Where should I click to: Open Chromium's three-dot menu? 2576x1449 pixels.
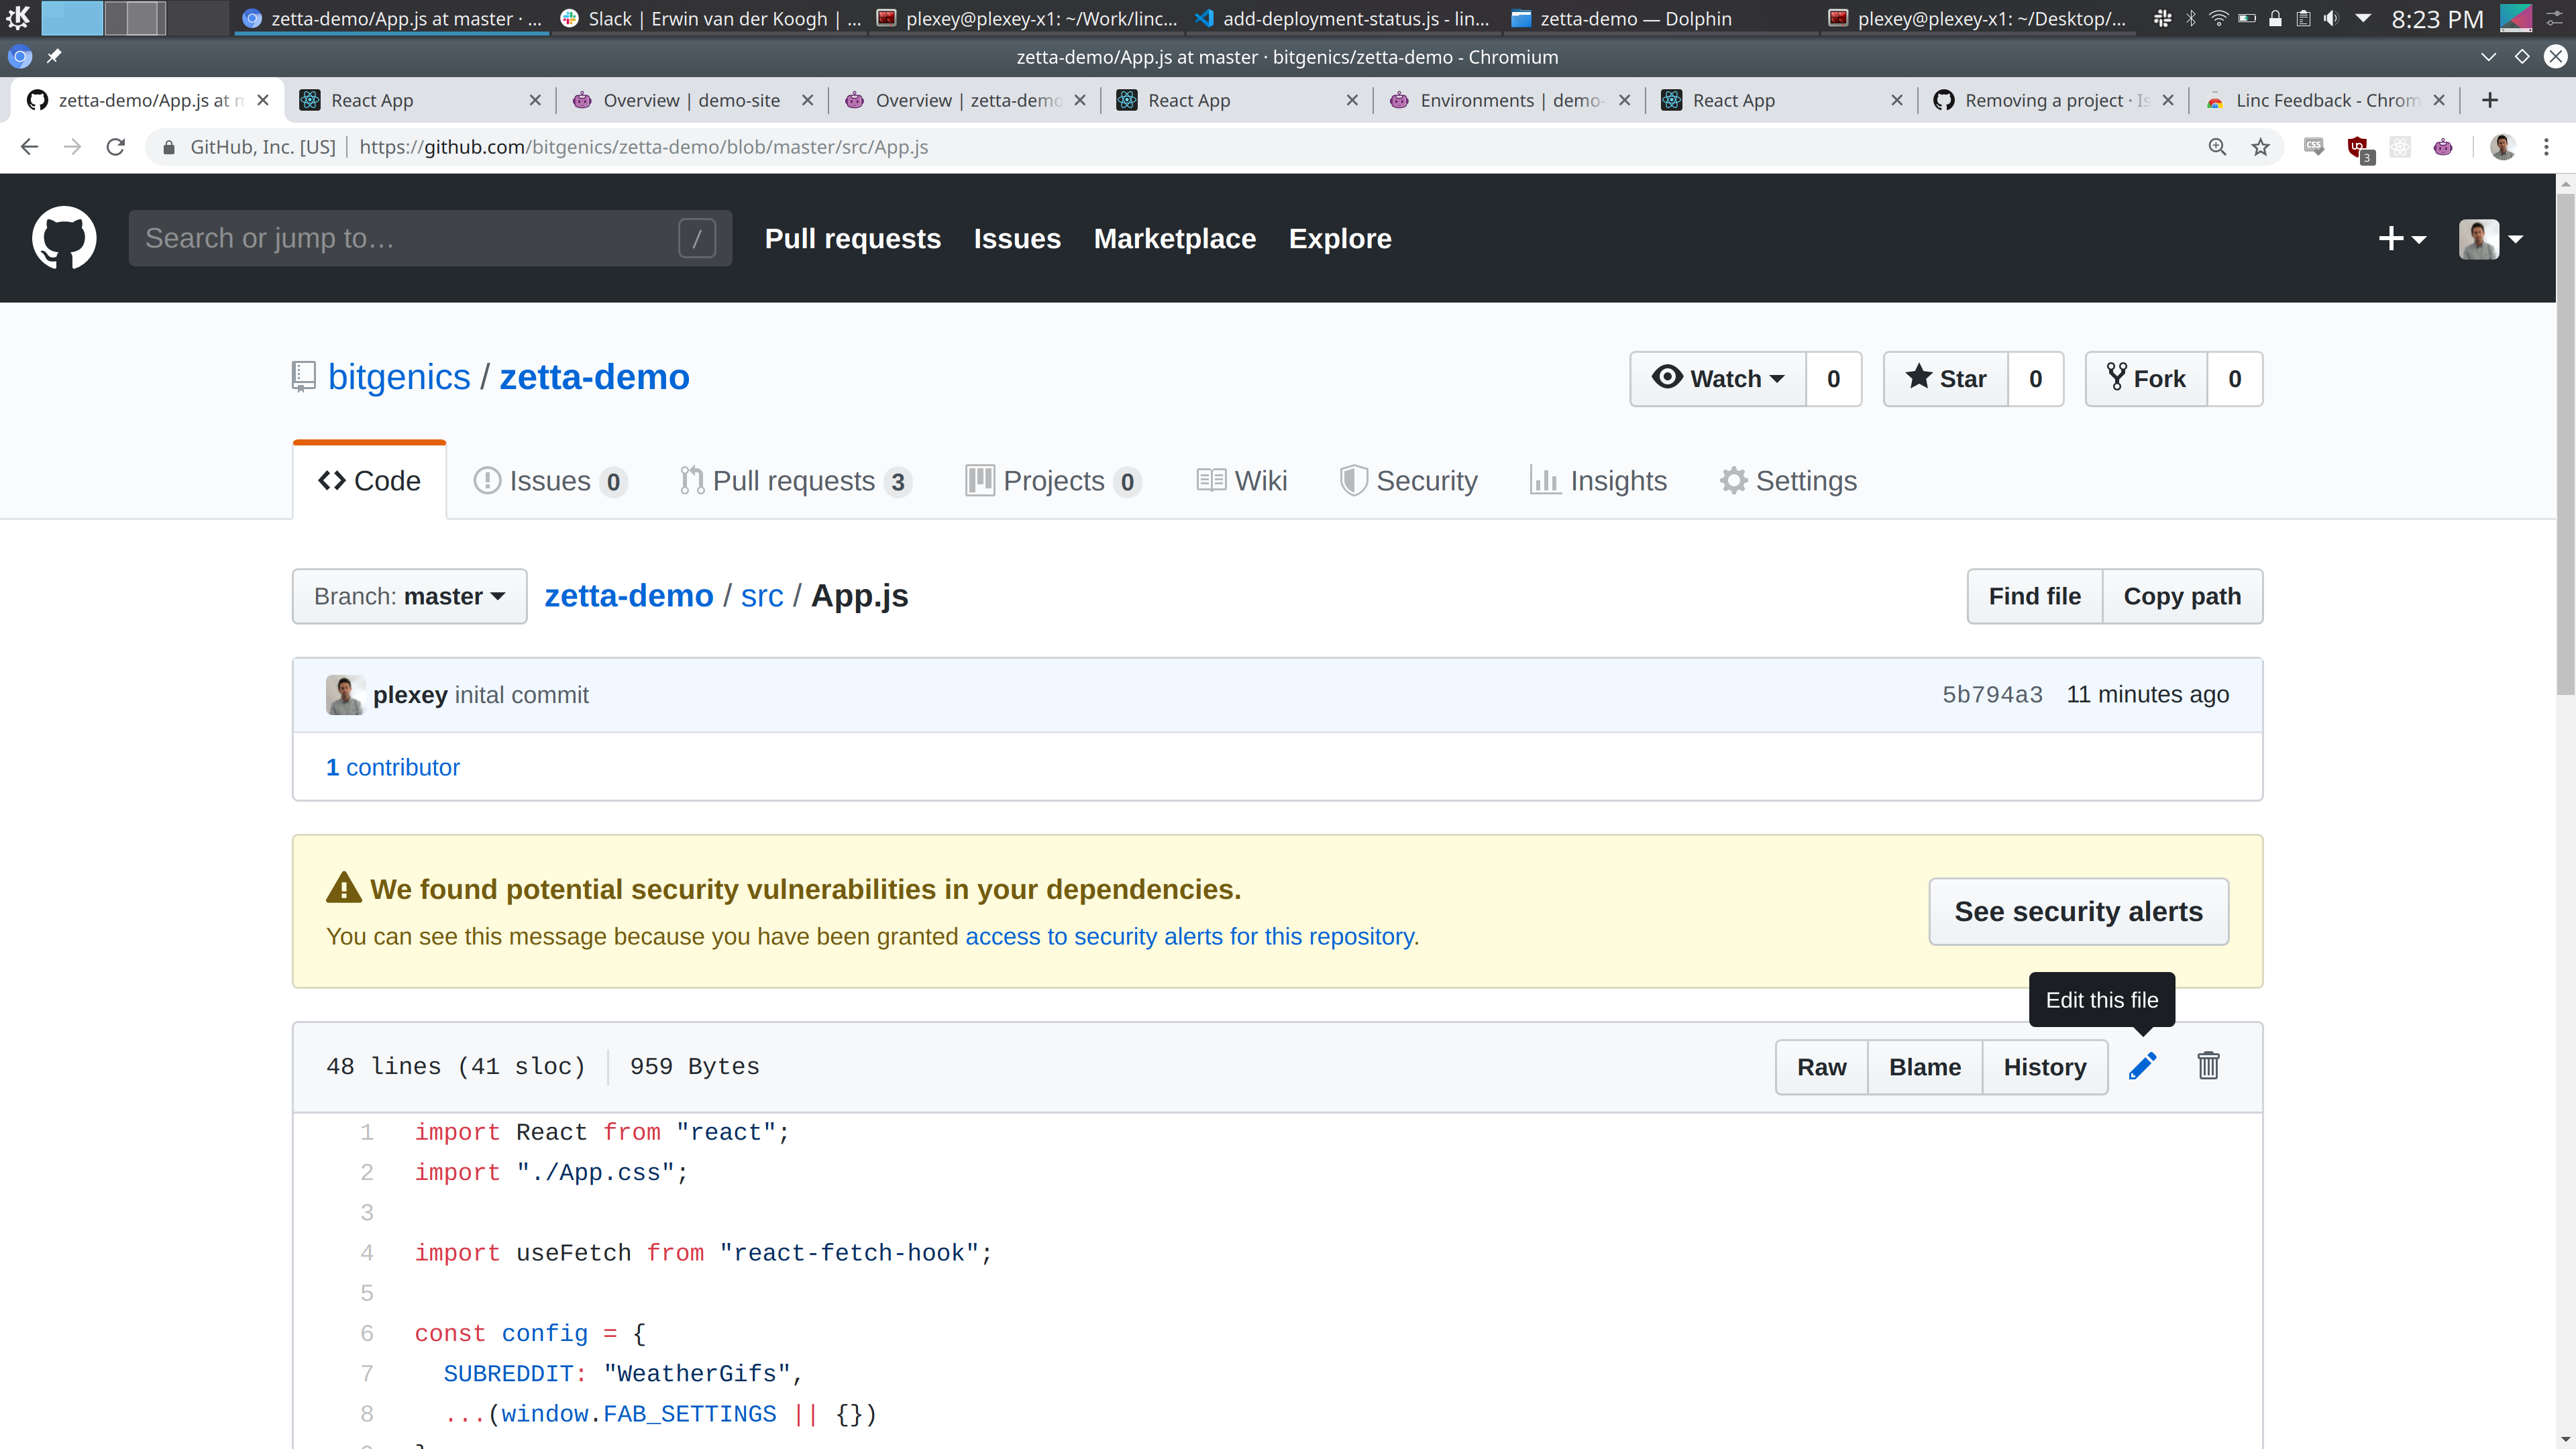click(x=2546, y=147)
